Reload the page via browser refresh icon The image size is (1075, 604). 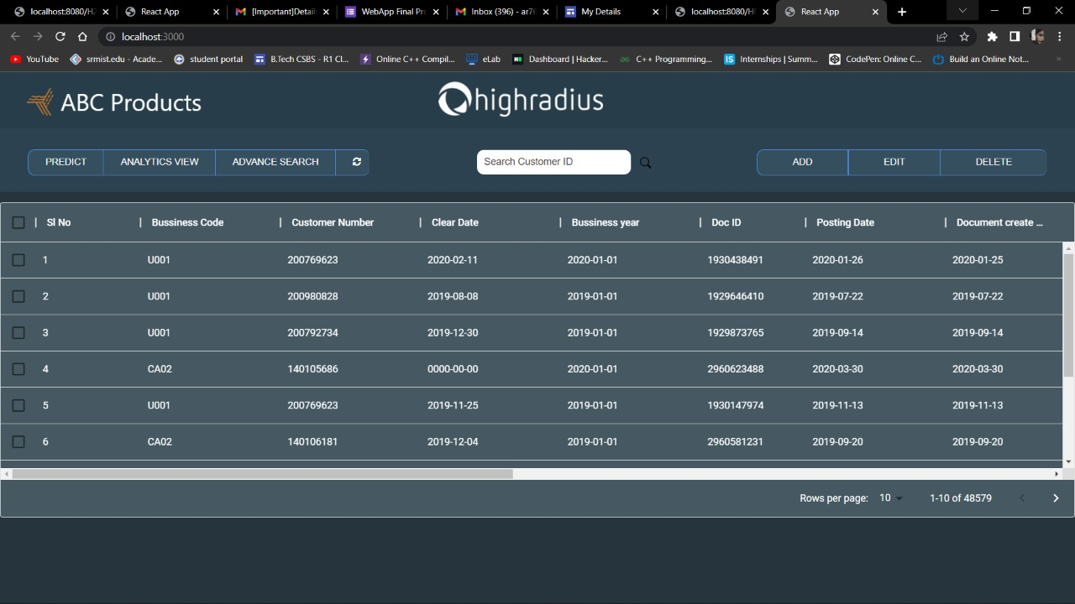point(59,36)
